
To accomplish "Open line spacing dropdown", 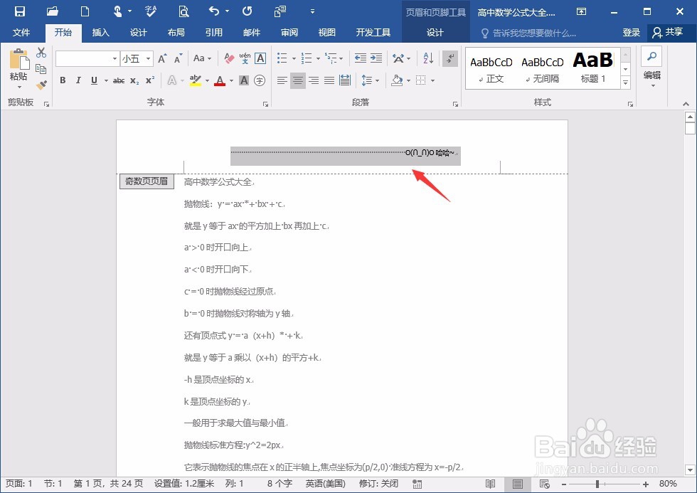I will [x=371, y=80].
